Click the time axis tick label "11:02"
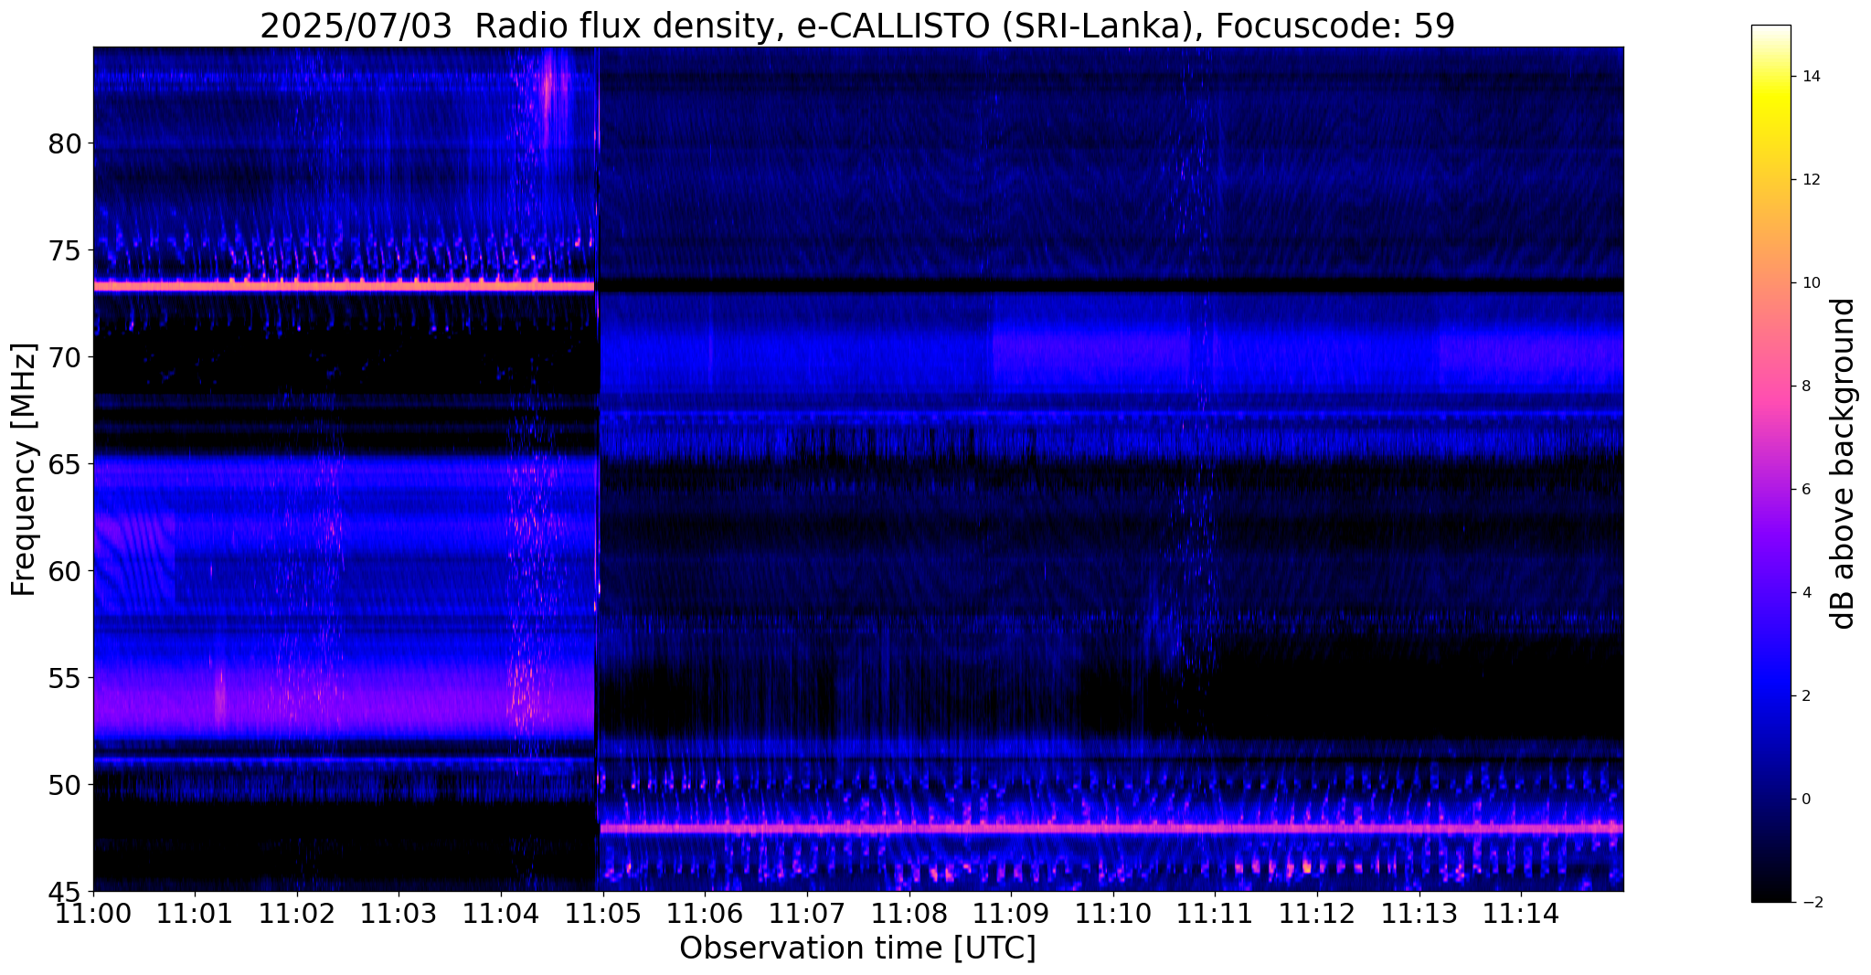This screenshot has height=975, width=1871. click(x=297, y=914)
